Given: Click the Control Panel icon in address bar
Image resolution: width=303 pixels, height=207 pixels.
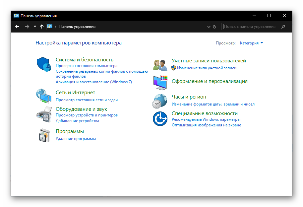Looking at the screenshot, I should [x=50, y=26].
